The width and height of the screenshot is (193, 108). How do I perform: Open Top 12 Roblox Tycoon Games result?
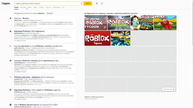(36, 105)
